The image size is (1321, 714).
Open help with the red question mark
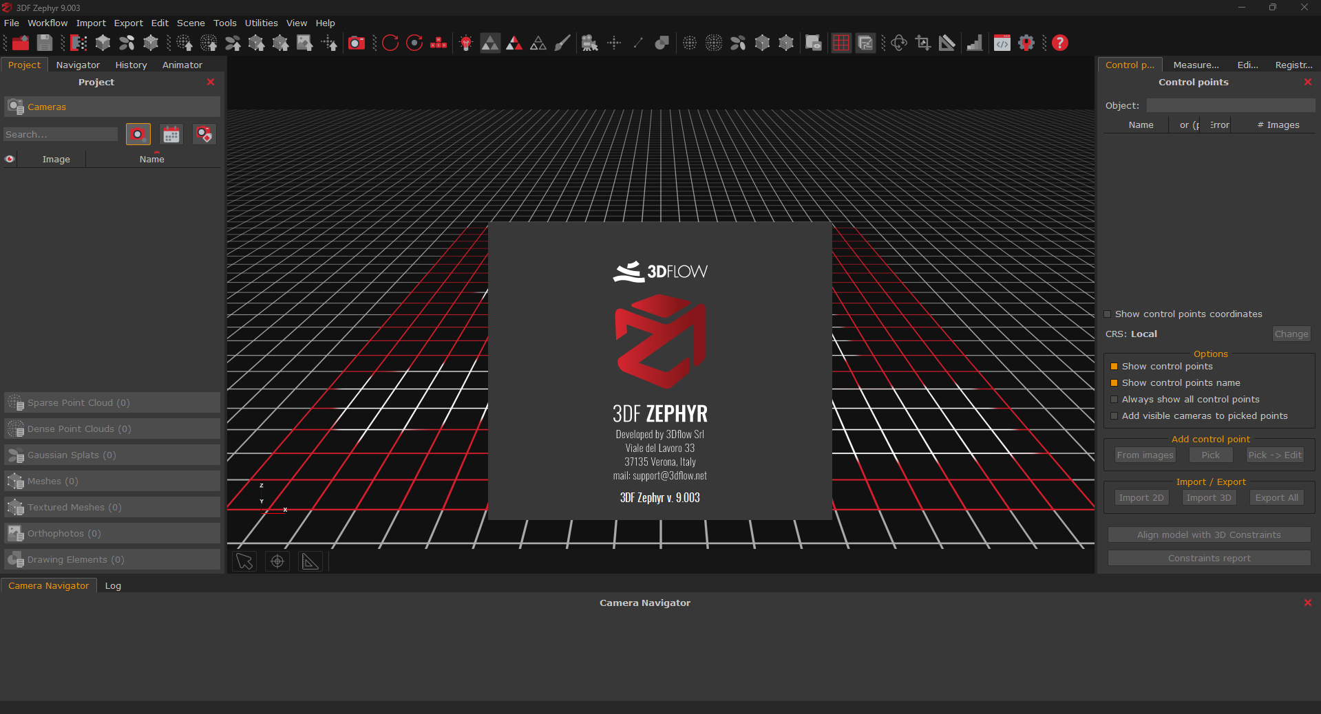click(x=1060, y=43)
